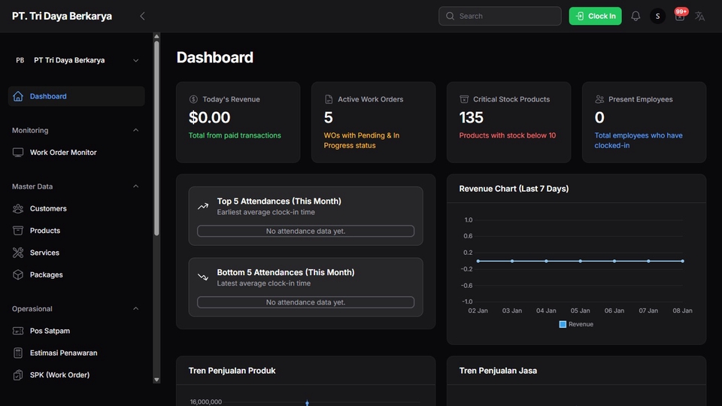Open the PT Tri Daya Berkarya company dropdown
Viewport: 722px width, 406px height.
click(135, 60)
